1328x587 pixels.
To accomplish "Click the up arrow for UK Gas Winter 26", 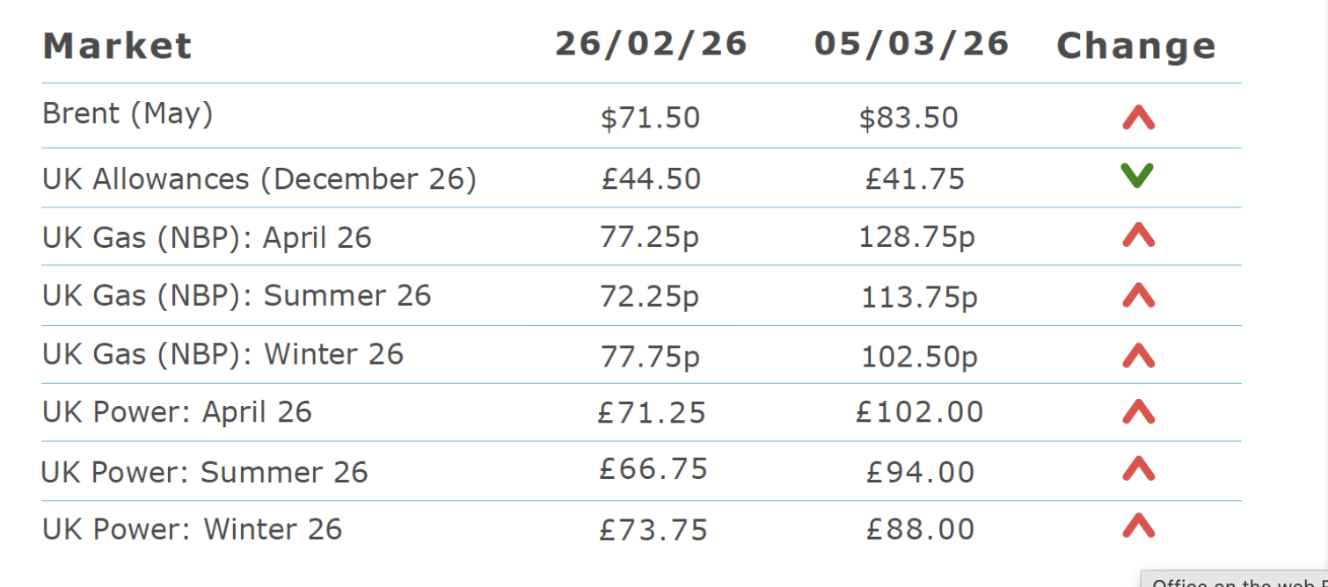I will coord(1138,355).
